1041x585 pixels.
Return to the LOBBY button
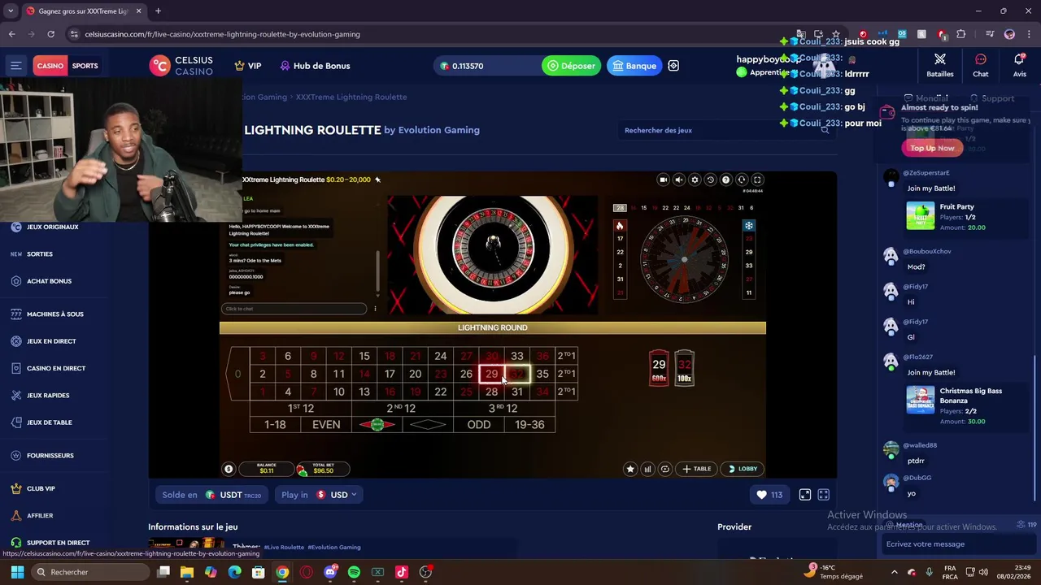point(743,469)
